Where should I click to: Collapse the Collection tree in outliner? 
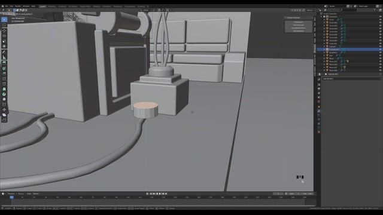click(322, 17)
